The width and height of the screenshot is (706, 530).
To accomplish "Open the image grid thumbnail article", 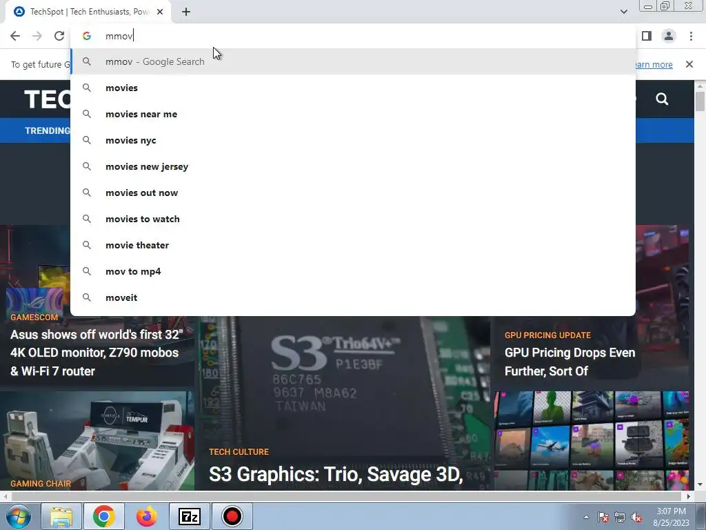I will tap(591, 441).
